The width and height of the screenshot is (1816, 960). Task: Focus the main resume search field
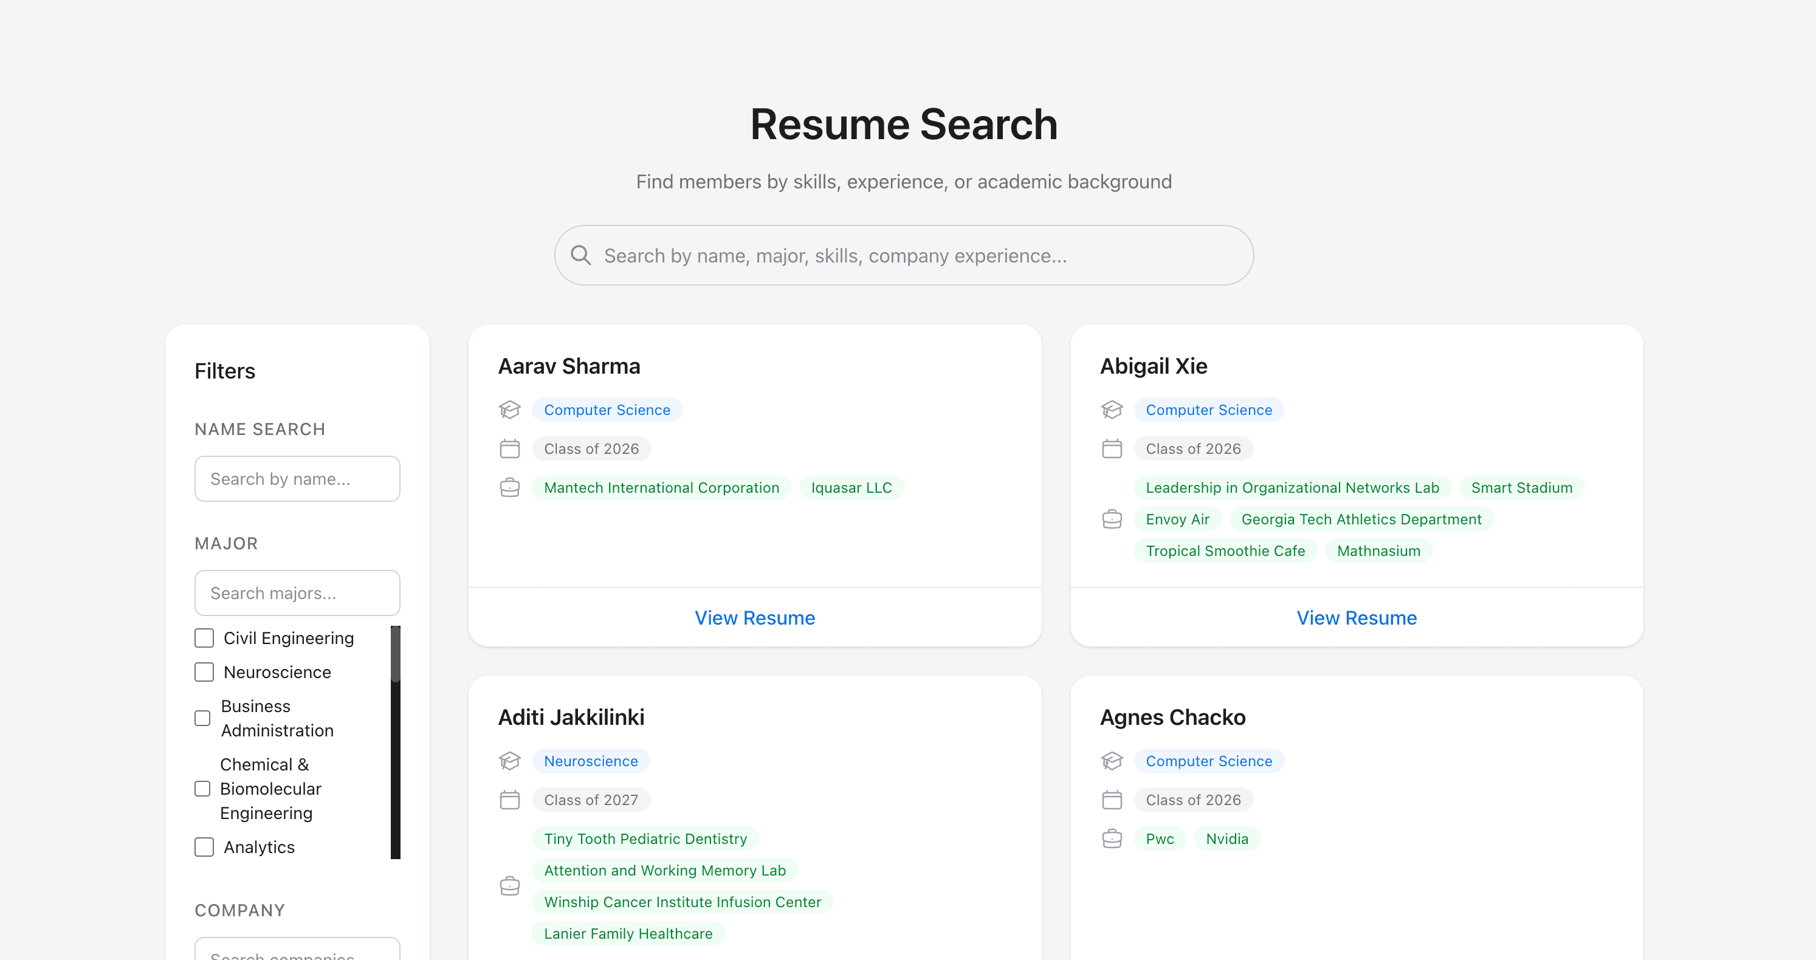coord(904,255)
